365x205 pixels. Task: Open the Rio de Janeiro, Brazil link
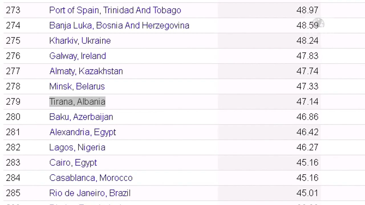(90, 193)
